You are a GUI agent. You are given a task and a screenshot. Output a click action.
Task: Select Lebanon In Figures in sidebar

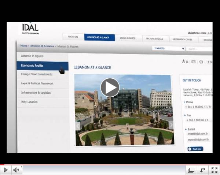click(43, 56)
